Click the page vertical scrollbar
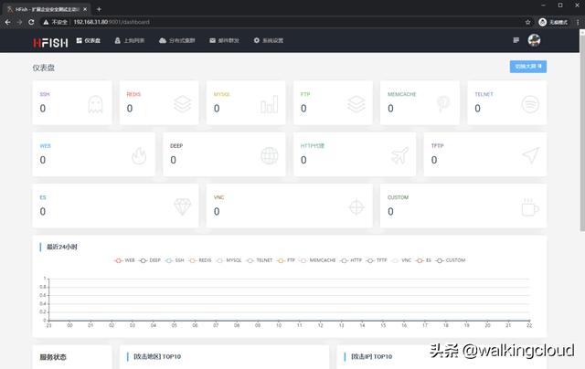This screenshot has width=585, height=369. 582,131
